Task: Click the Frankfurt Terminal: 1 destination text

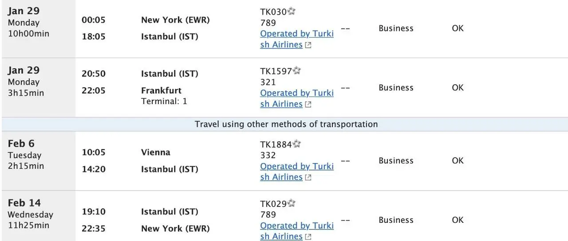Action: click(164, 96)
